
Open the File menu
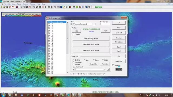coord(5,4)
